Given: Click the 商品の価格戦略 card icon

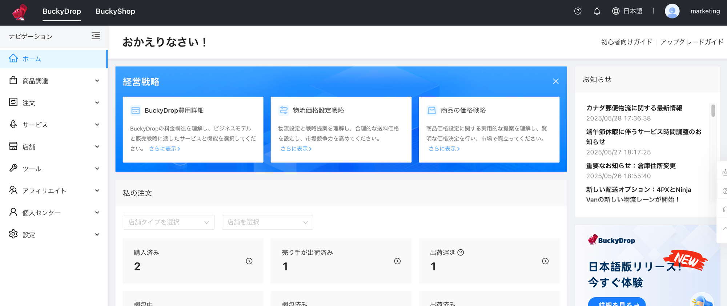Looking at the screenshot, I should [x=432, y=110].
